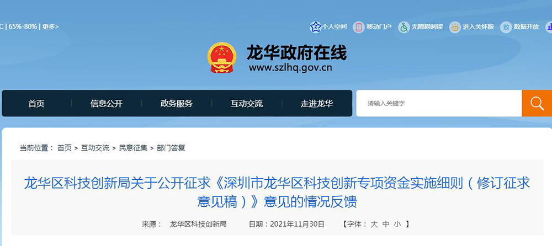Click 互动交流 in the breadcrumb
Viewport: 552px width, 246px height.
pyautogui.click(x=95, y=148)
